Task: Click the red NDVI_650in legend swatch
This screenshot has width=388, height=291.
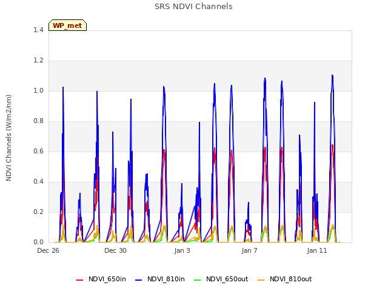Action: coord(79,280)
